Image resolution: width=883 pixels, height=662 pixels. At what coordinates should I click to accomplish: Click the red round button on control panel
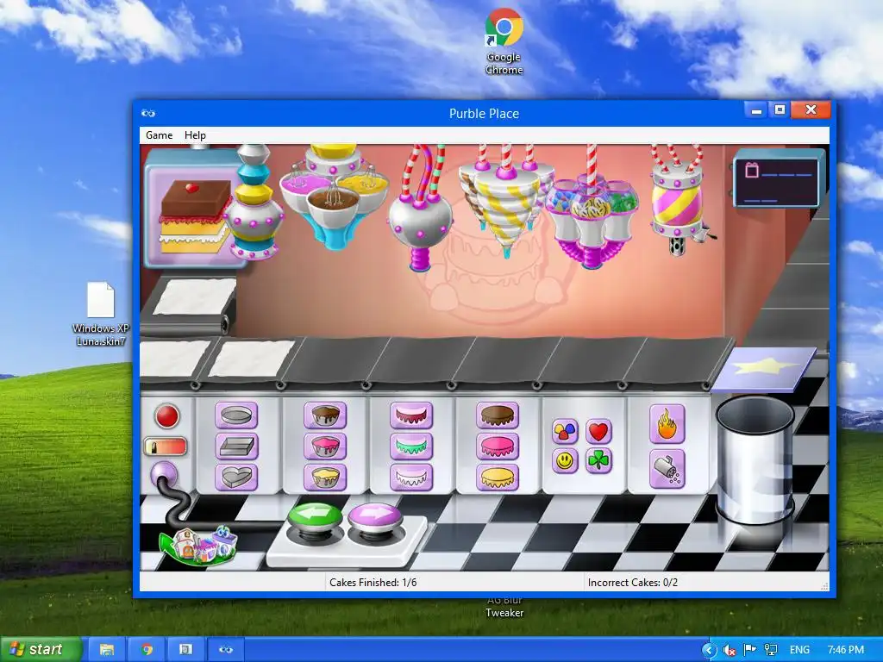(x=167, y=416)
